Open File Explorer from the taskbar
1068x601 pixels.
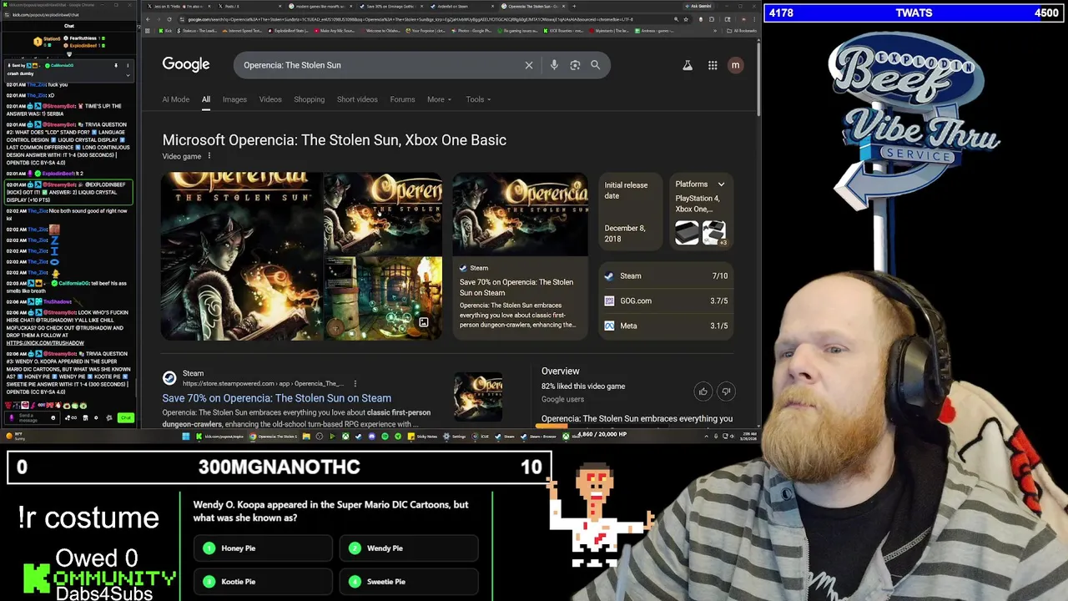click(x=307, y=435)
